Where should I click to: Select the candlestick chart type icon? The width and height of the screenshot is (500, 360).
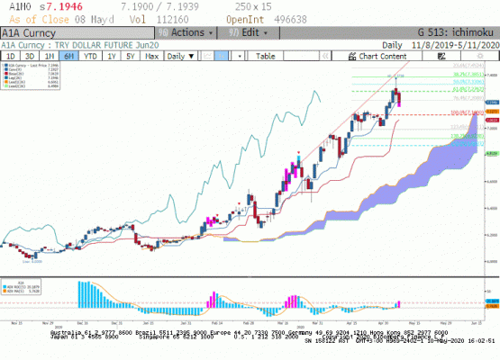221,57
